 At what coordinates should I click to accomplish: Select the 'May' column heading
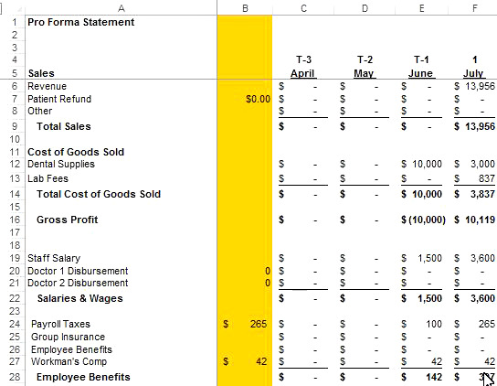[x=364, y=73]
